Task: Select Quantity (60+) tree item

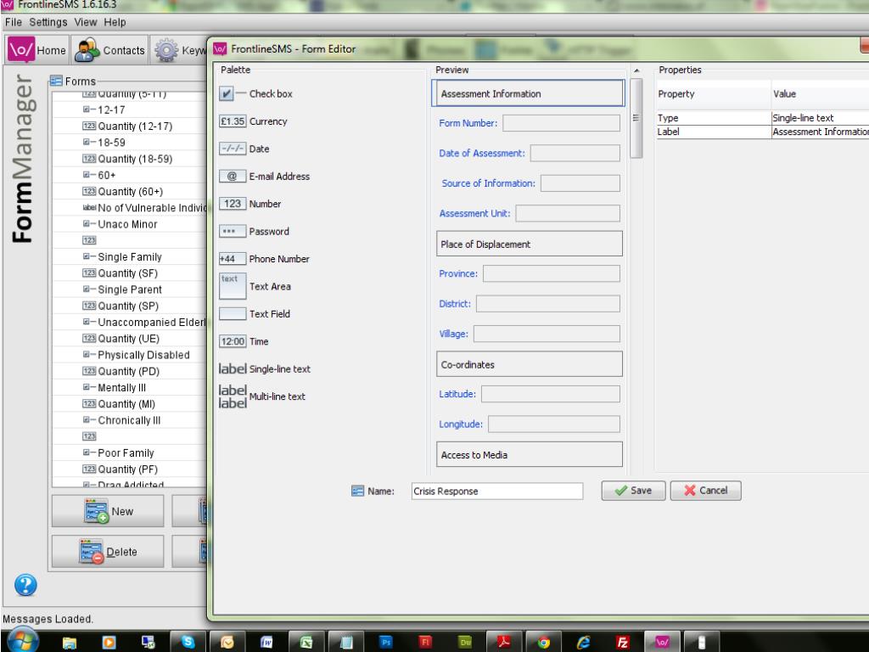Action: point(130,191)
